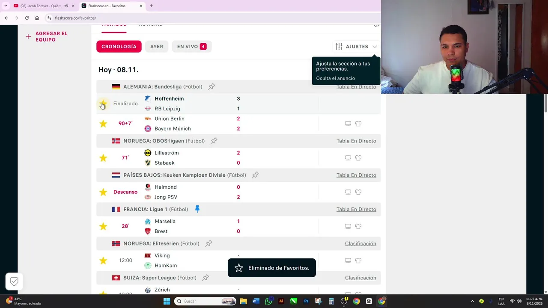Pin the ALEMANIA: Bundesliga league
548x308 pixels.
pos(211,86)
